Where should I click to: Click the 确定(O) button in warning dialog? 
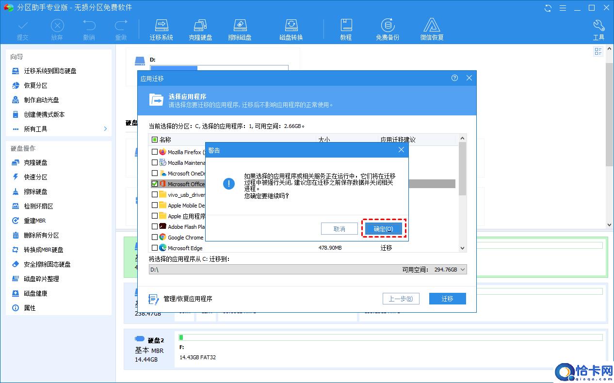[383, 229]
